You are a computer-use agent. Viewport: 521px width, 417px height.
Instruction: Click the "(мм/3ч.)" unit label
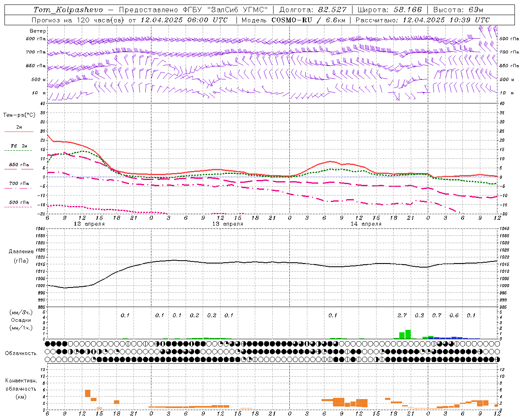[x=21, y=312]
